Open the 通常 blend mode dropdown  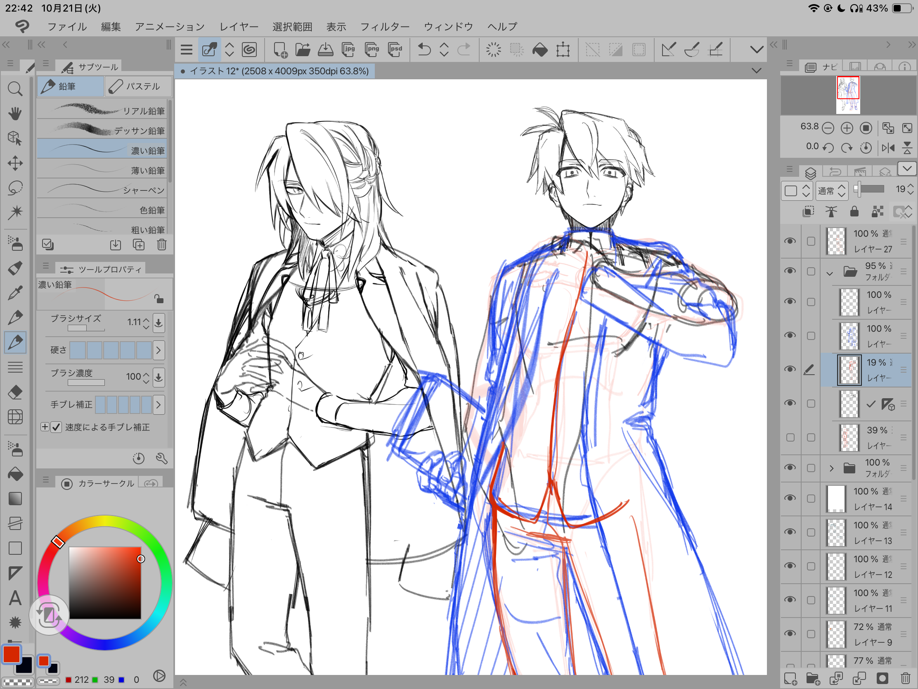[831, 190]
